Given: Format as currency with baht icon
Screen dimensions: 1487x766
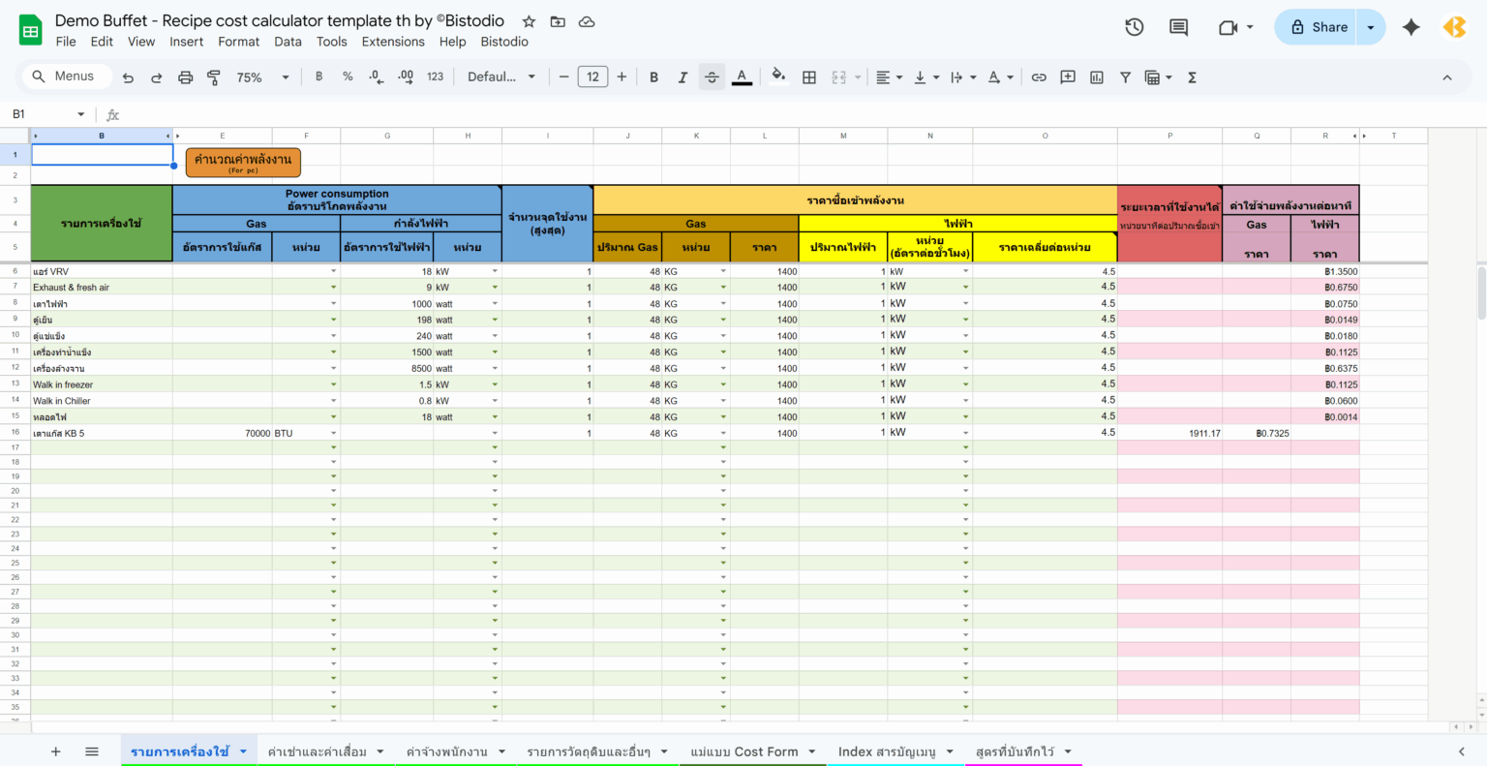Looking at the screenshot, I should point(319,77).
